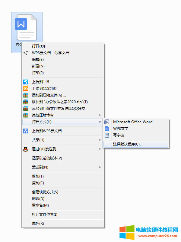
Task: Click the share icon beside WPS云文档 分享文档
Action: [26, 53]
